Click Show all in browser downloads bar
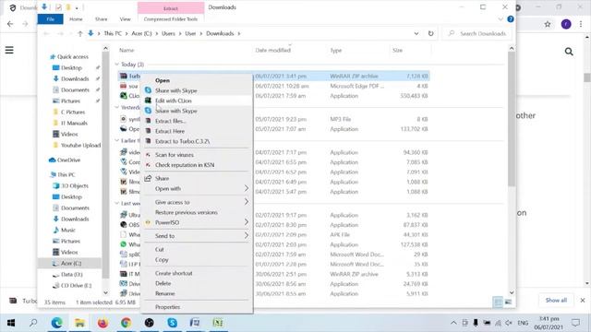The width and height of the screenshot is (591, 332). [x=556, y=300]
